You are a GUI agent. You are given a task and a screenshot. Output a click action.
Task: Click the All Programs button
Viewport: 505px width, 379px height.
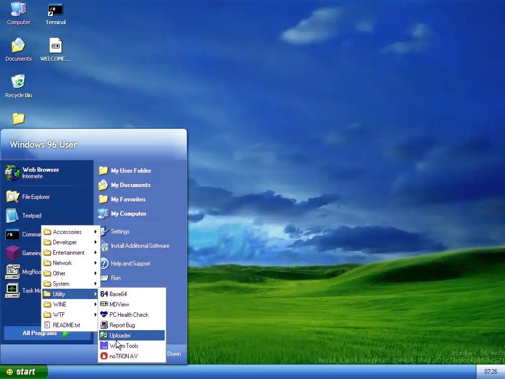[47, 334]
